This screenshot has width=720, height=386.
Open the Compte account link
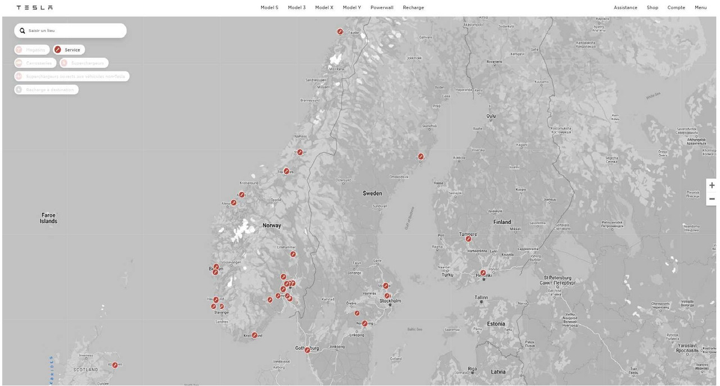[676, 7]
